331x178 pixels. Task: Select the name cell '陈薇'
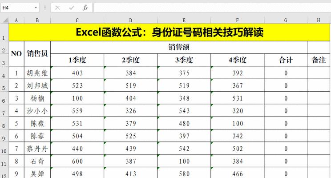pyautogui.click(x=37, y=123)
